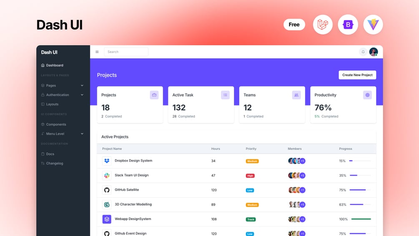Click the 3D Character Modelling progress bar
This screenshot has height=236, width=419.
360,204
